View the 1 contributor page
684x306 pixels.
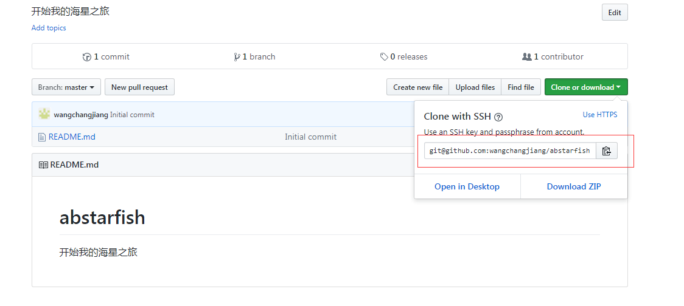[553, 56]
